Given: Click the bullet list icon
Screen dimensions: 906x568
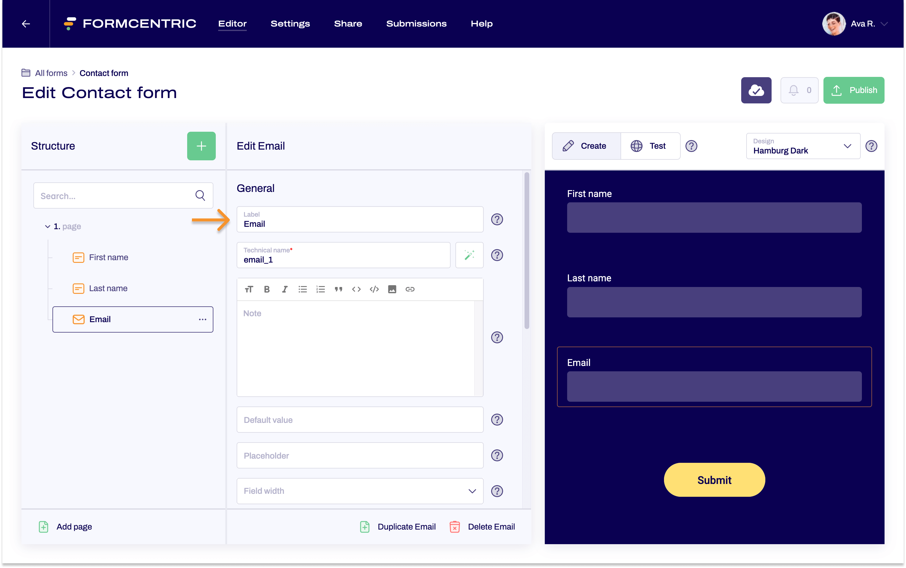Looking at the screenshot, I should coord(303,288).
